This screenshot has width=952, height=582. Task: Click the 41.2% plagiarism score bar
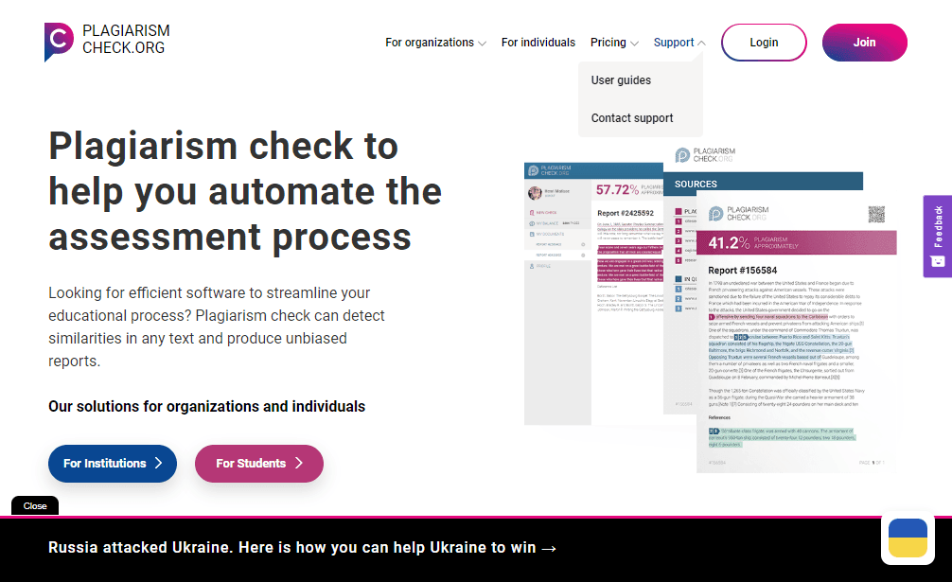[797, 243]
